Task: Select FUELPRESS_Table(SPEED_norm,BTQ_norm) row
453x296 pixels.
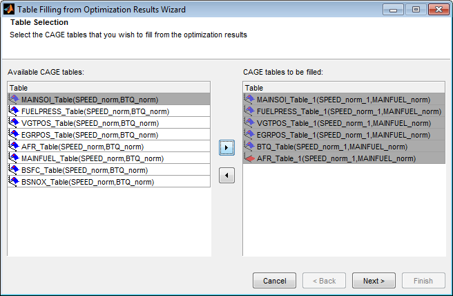Action: pos(109,111)
